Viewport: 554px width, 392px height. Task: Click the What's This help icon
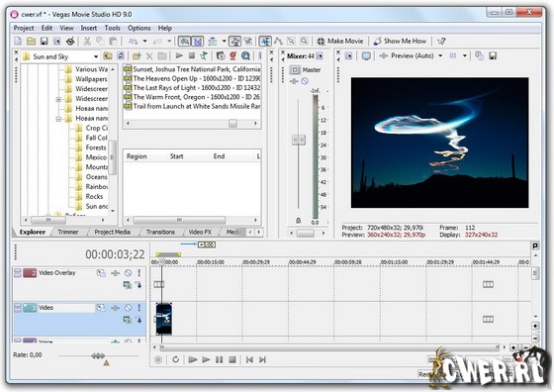[441, 42]
